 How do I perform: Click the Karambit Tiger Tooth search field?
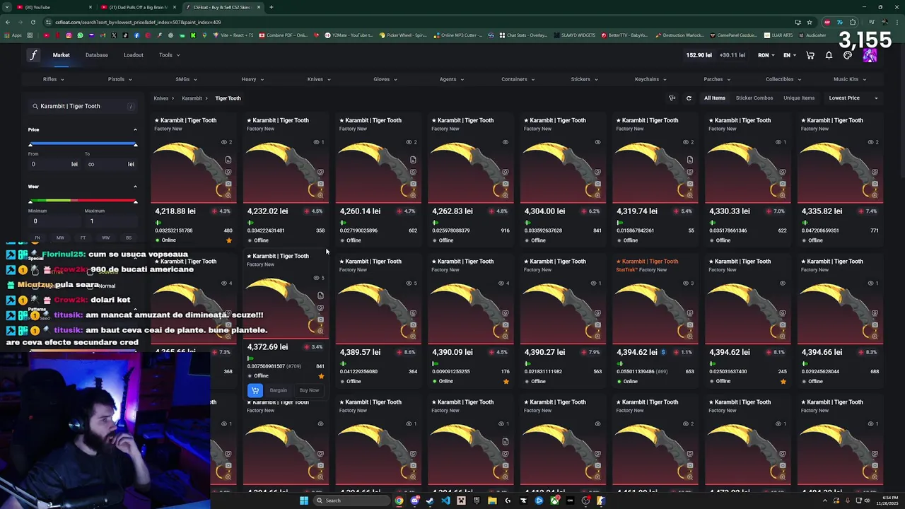[x=83, y=106]
